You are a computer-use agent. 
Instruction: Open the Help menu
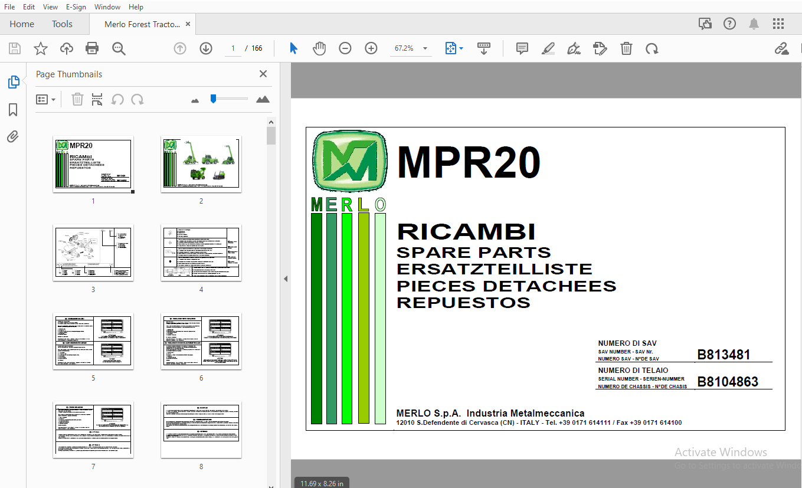136,7
